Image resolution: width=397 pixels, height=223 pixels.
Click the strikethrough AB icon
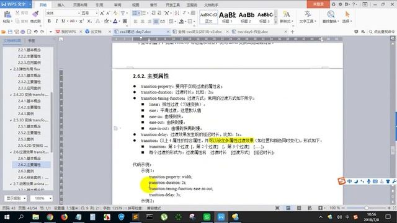tap(72, 21)
